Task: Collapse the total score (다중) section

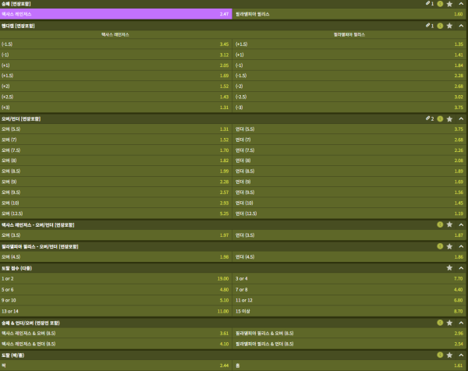Action: click(461, 268)
